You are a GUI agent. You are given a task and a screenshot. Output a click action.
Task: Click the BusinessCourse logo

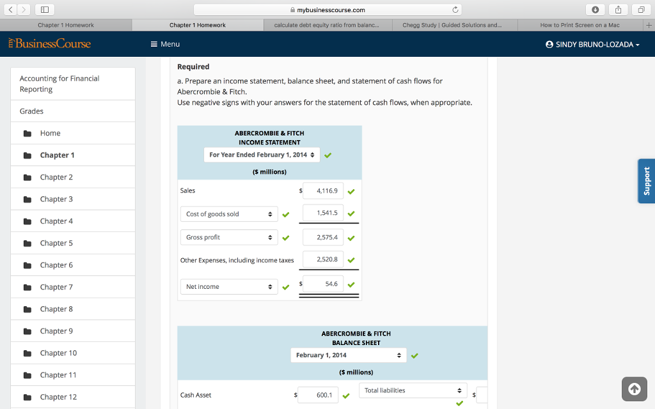[x=49, y=44]
